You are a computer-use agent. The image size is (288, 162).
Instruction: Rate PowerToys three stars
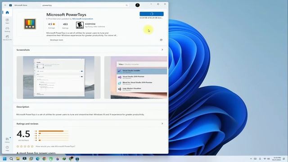(x=25, y=146)
